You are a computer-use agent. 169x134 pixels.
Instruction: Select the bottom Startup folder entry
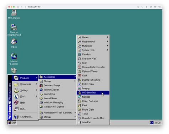click(x=57, y=117)
